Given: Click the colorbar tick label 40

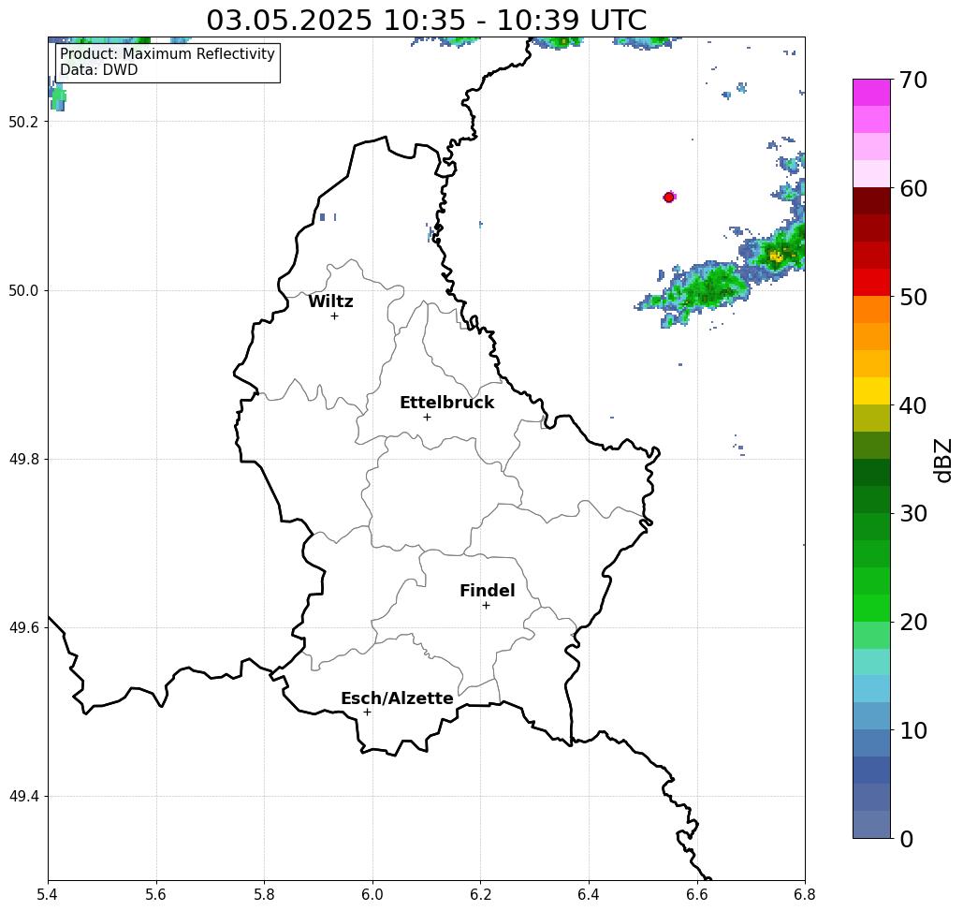Looking at the screenshot, I should 913,405.
